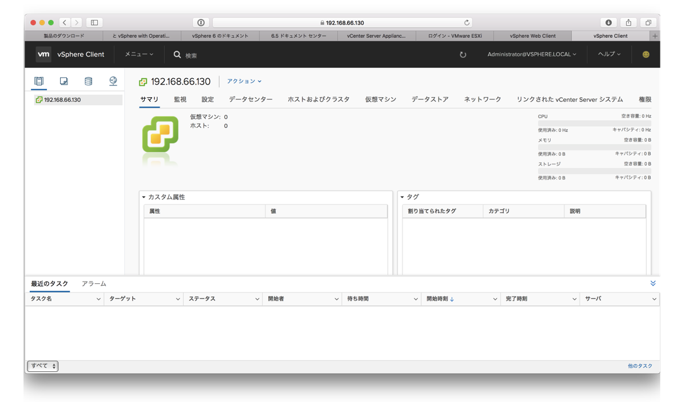Click the 他のタスク link
685x409 pixels.
[639, 366]
